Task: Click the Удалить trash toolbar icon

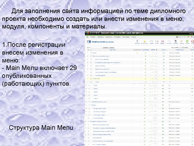Action: coord(175,41)
